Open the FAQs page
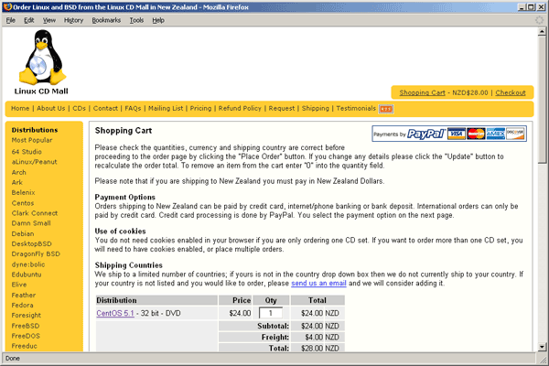 [x=133, y=109]
